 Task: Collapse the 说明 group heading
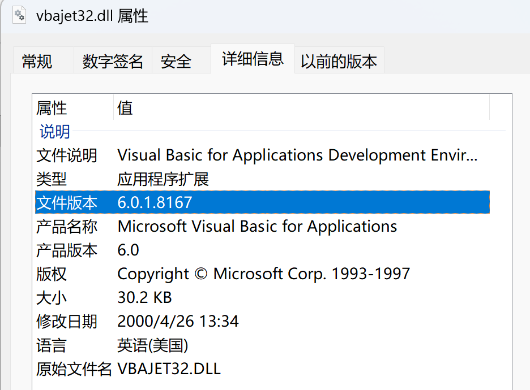tap(55, 132)
